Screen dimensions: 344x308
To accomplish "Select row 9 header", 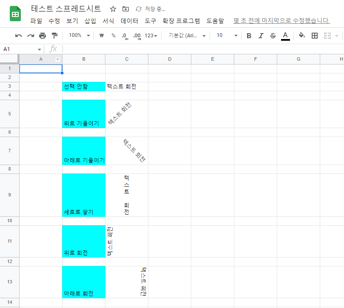I will click(10, 195).
